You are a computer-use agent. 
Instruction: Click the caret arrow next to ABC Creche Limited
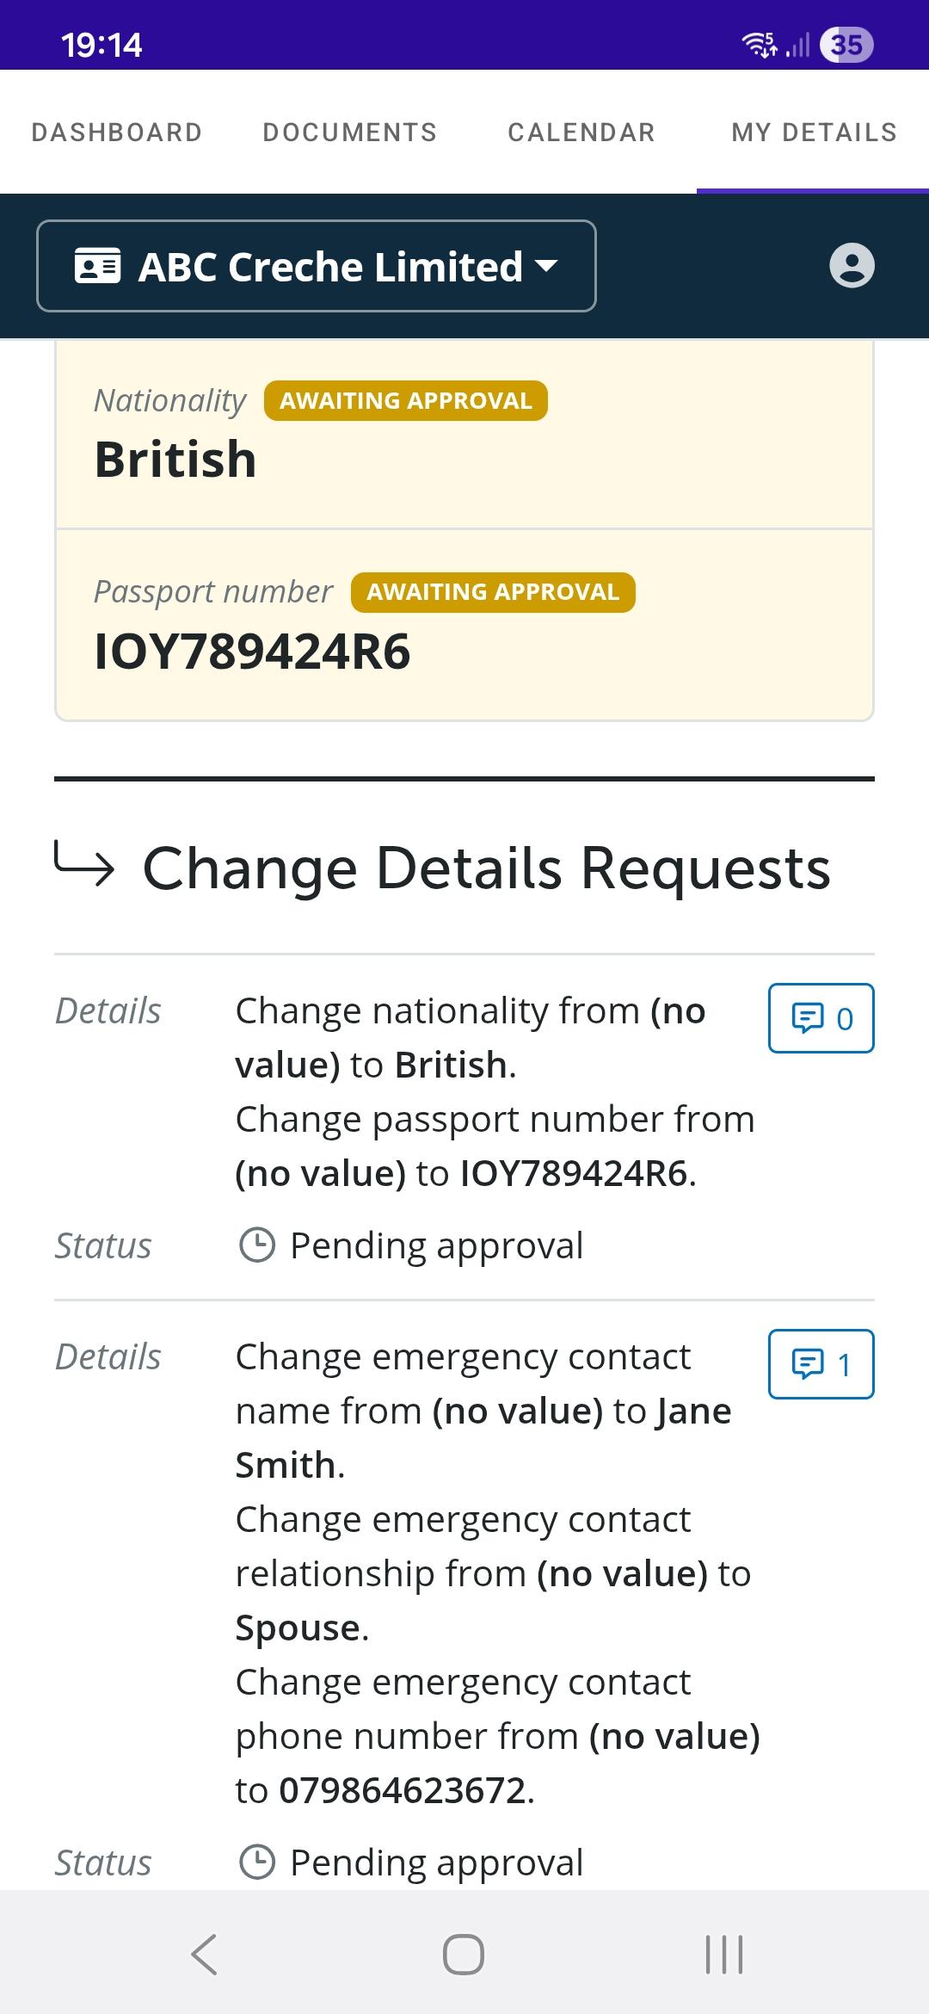pyautogui.click(x=546, y=266)
